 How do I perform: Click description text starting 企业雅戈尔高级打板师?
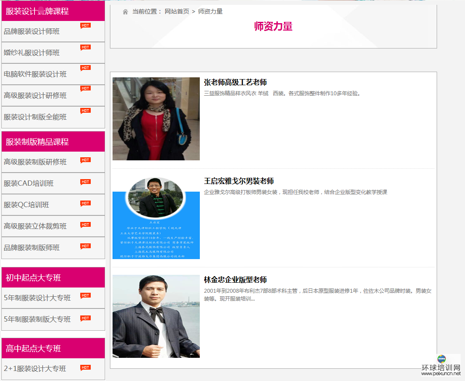[295, 192]
